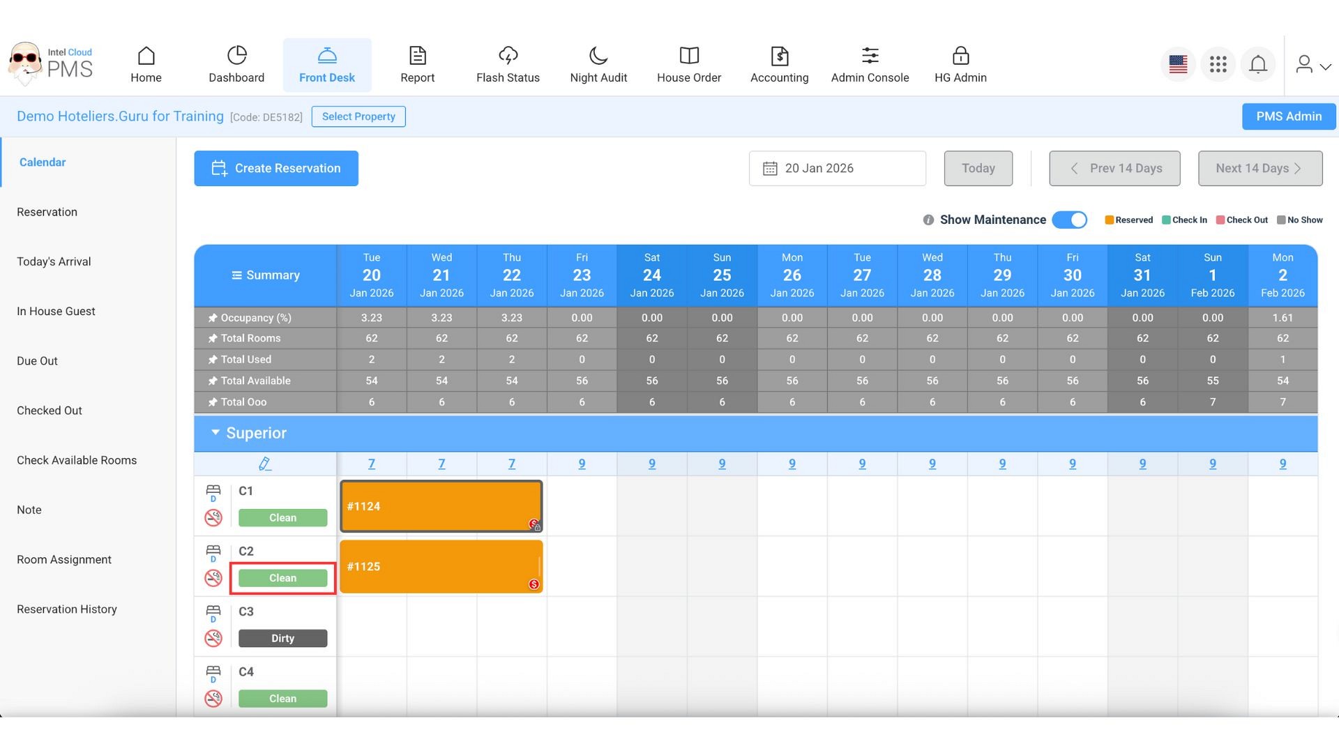This screenshot has height=753, width=1339.
Task: Click the edit pencil icon under Superior
Action: 265,464
